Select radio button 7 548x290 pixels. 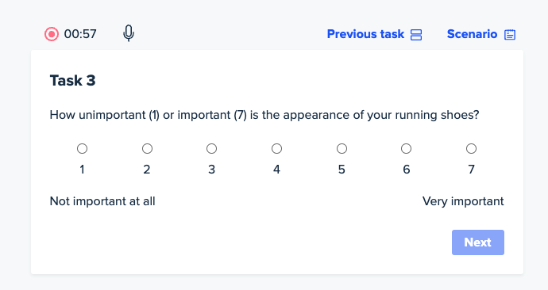click(x=471, y=148)
